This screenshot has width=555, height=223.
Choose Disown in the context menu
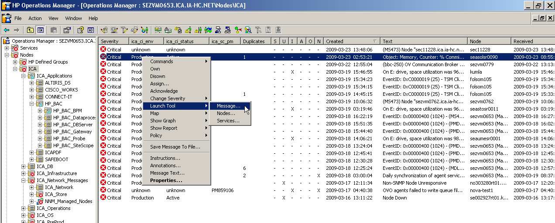pos(176,76)
